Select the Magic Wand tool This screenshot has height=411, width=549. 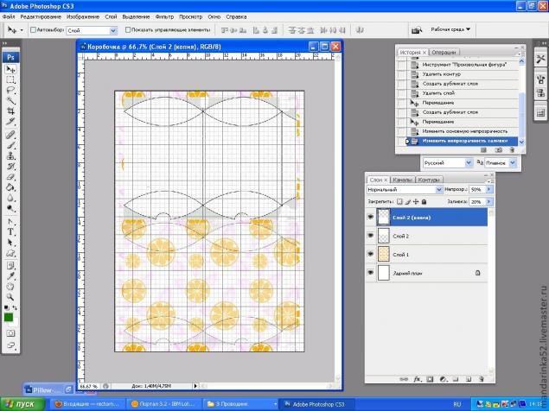[11, 101]
